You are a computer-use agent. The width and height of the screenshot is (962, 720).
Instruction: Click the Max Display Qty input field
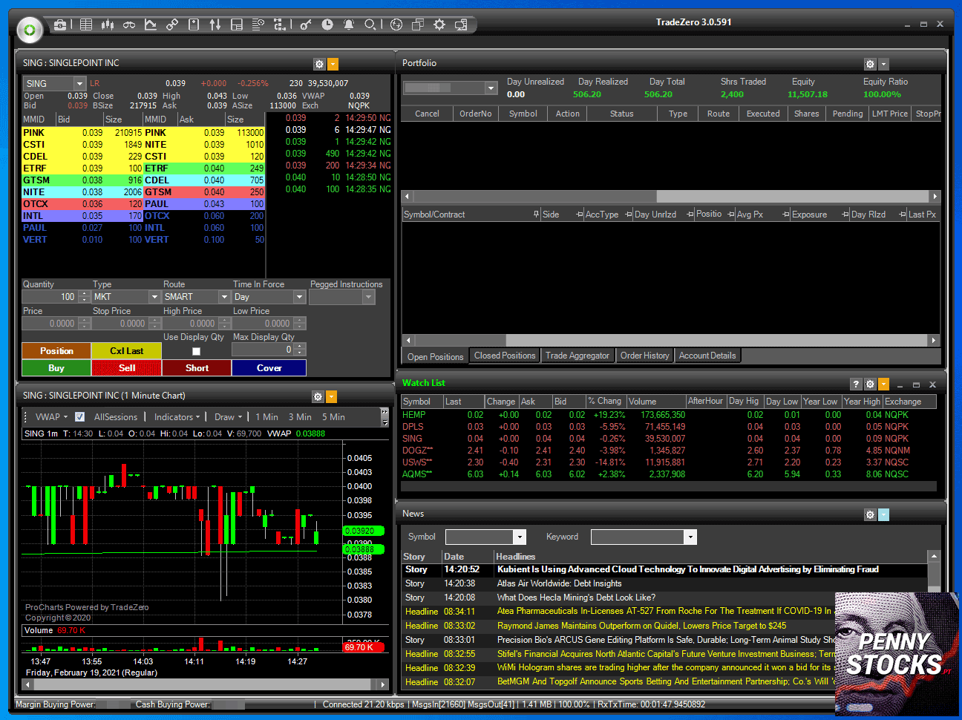coord(264,350)
